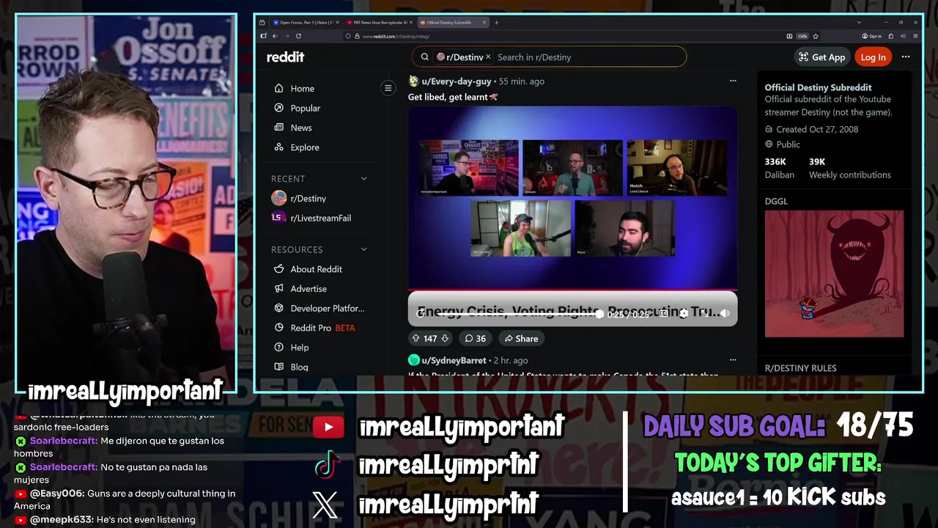
Task: Open Developer Platform link
Action: click(x=319, y=309)
